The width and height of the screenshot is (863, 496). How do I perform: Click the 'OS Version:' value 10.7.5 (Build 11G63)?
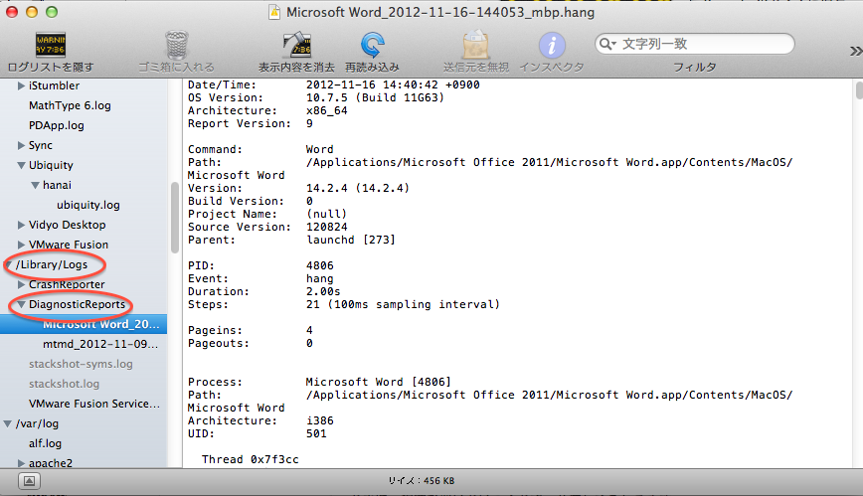(x=375, y=97)
